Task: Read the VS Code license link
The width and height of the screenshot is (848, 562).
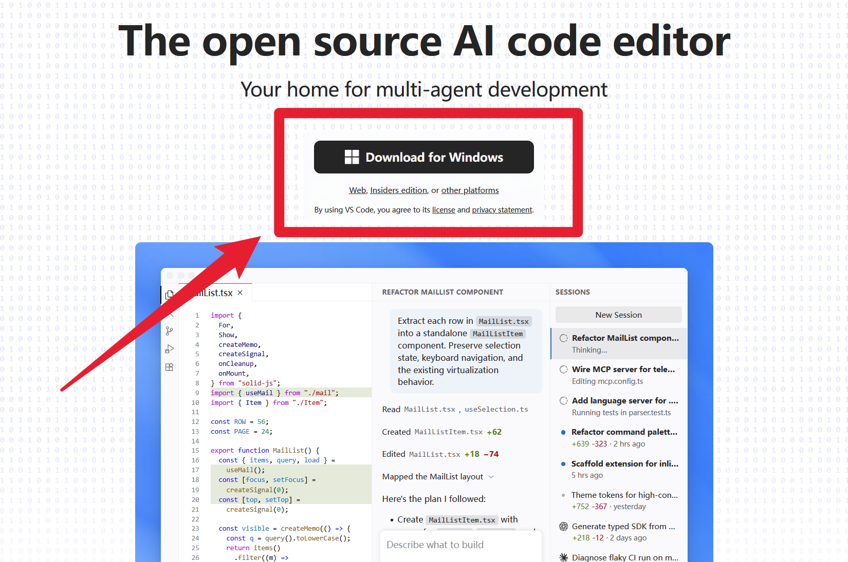Action: (444, 210)
